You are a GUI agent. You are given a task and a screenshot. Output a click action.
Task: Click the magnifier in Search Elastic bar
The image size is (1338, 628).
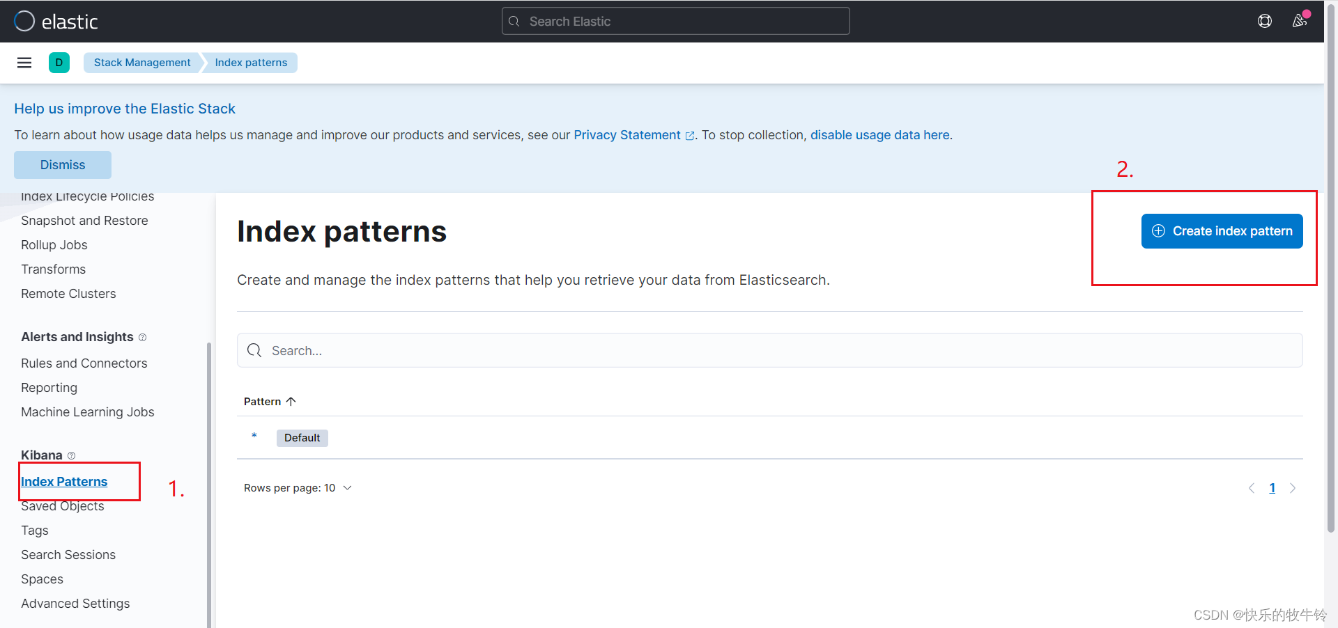click(x=515, y=21)
